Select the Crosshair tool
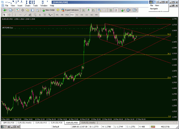The width and height of the screenshot is (179, 129). pos(9,15)
